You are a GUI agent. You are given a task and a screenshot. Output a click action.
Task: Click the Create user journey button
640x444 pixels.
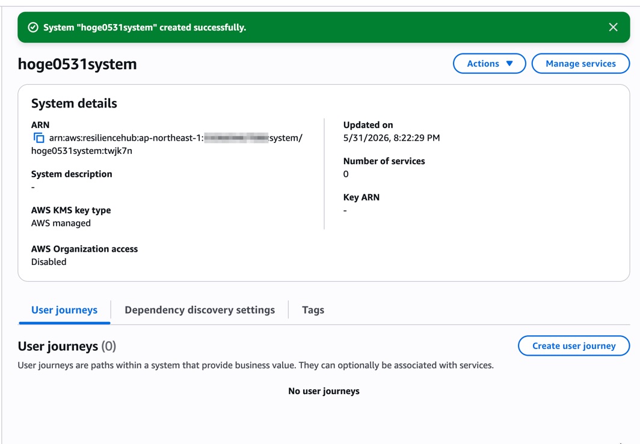(574, 345)
